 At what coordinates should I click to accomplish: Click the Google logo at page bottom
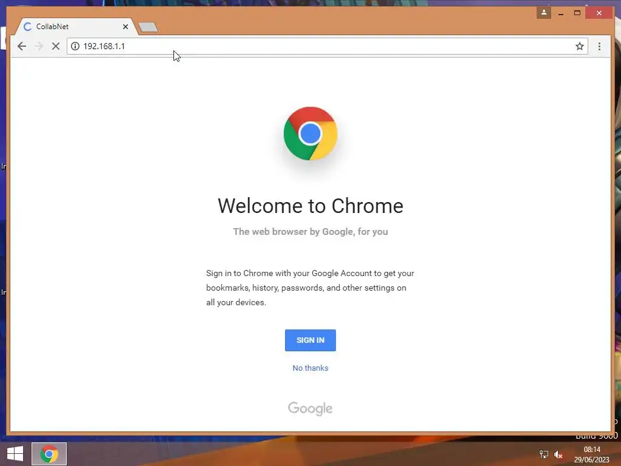[310, 408]
